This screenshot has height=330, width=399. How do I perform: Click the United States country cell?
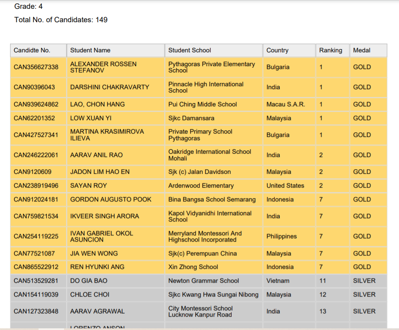tap(285, 186)
